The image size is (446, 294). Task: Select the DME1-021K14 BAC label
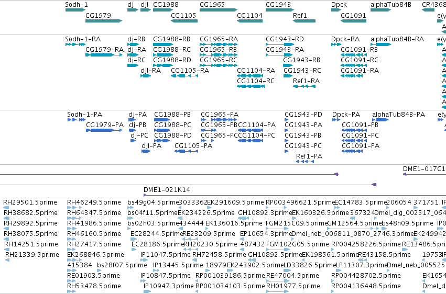[167, 189]
